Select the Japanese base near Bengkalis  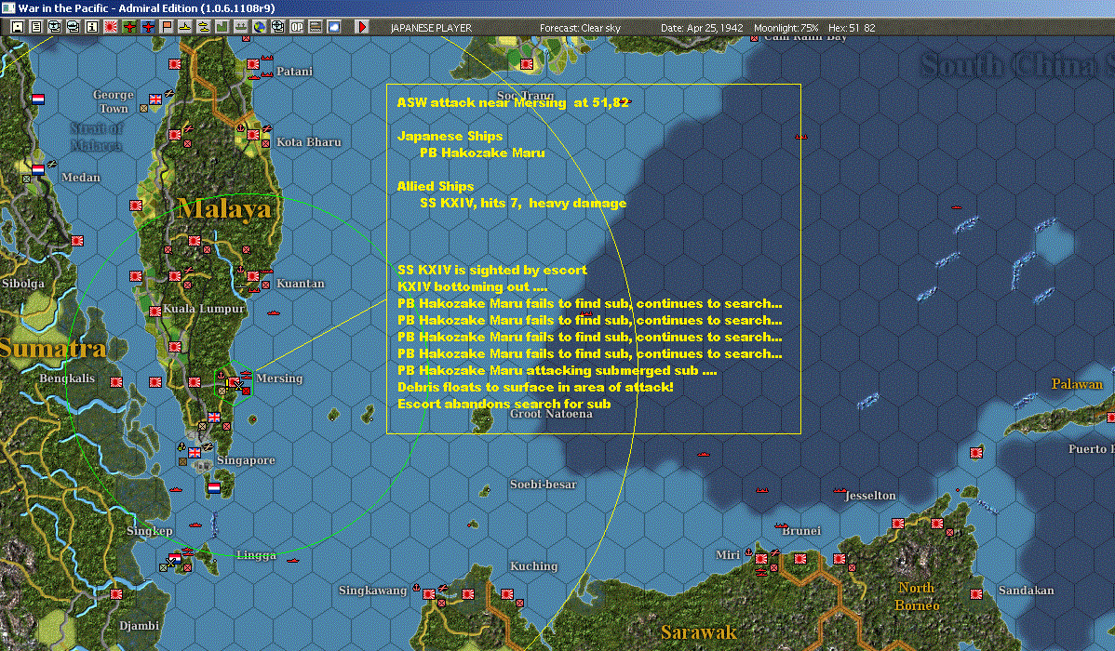click(116, 382)
